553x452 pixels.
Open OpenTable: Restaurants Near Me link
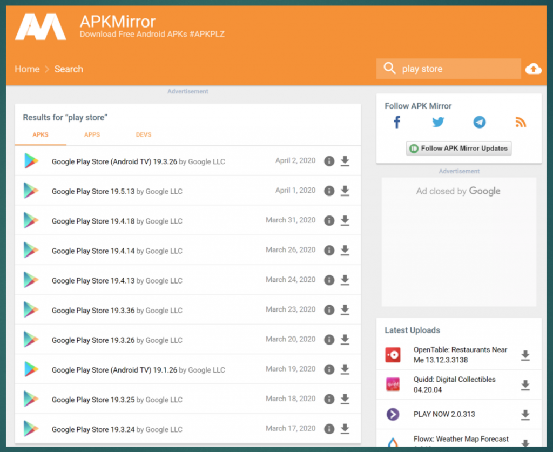460,355
